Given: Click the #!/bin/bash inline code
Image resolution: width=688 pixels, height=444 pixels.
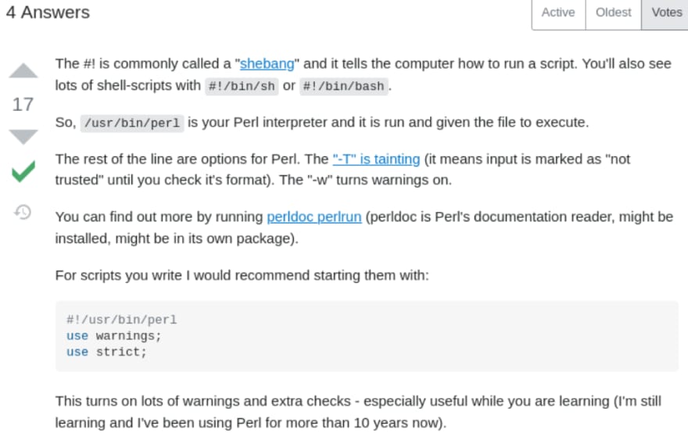Looking at the screenshot, I should [343, 86].
